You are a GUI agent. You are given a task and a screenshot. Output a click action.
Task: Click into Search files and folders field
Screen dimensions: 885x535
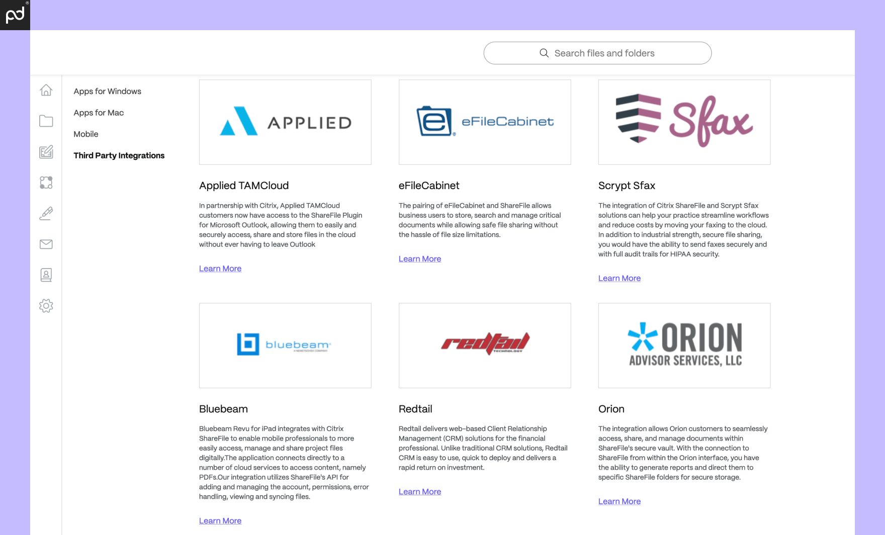597,53
